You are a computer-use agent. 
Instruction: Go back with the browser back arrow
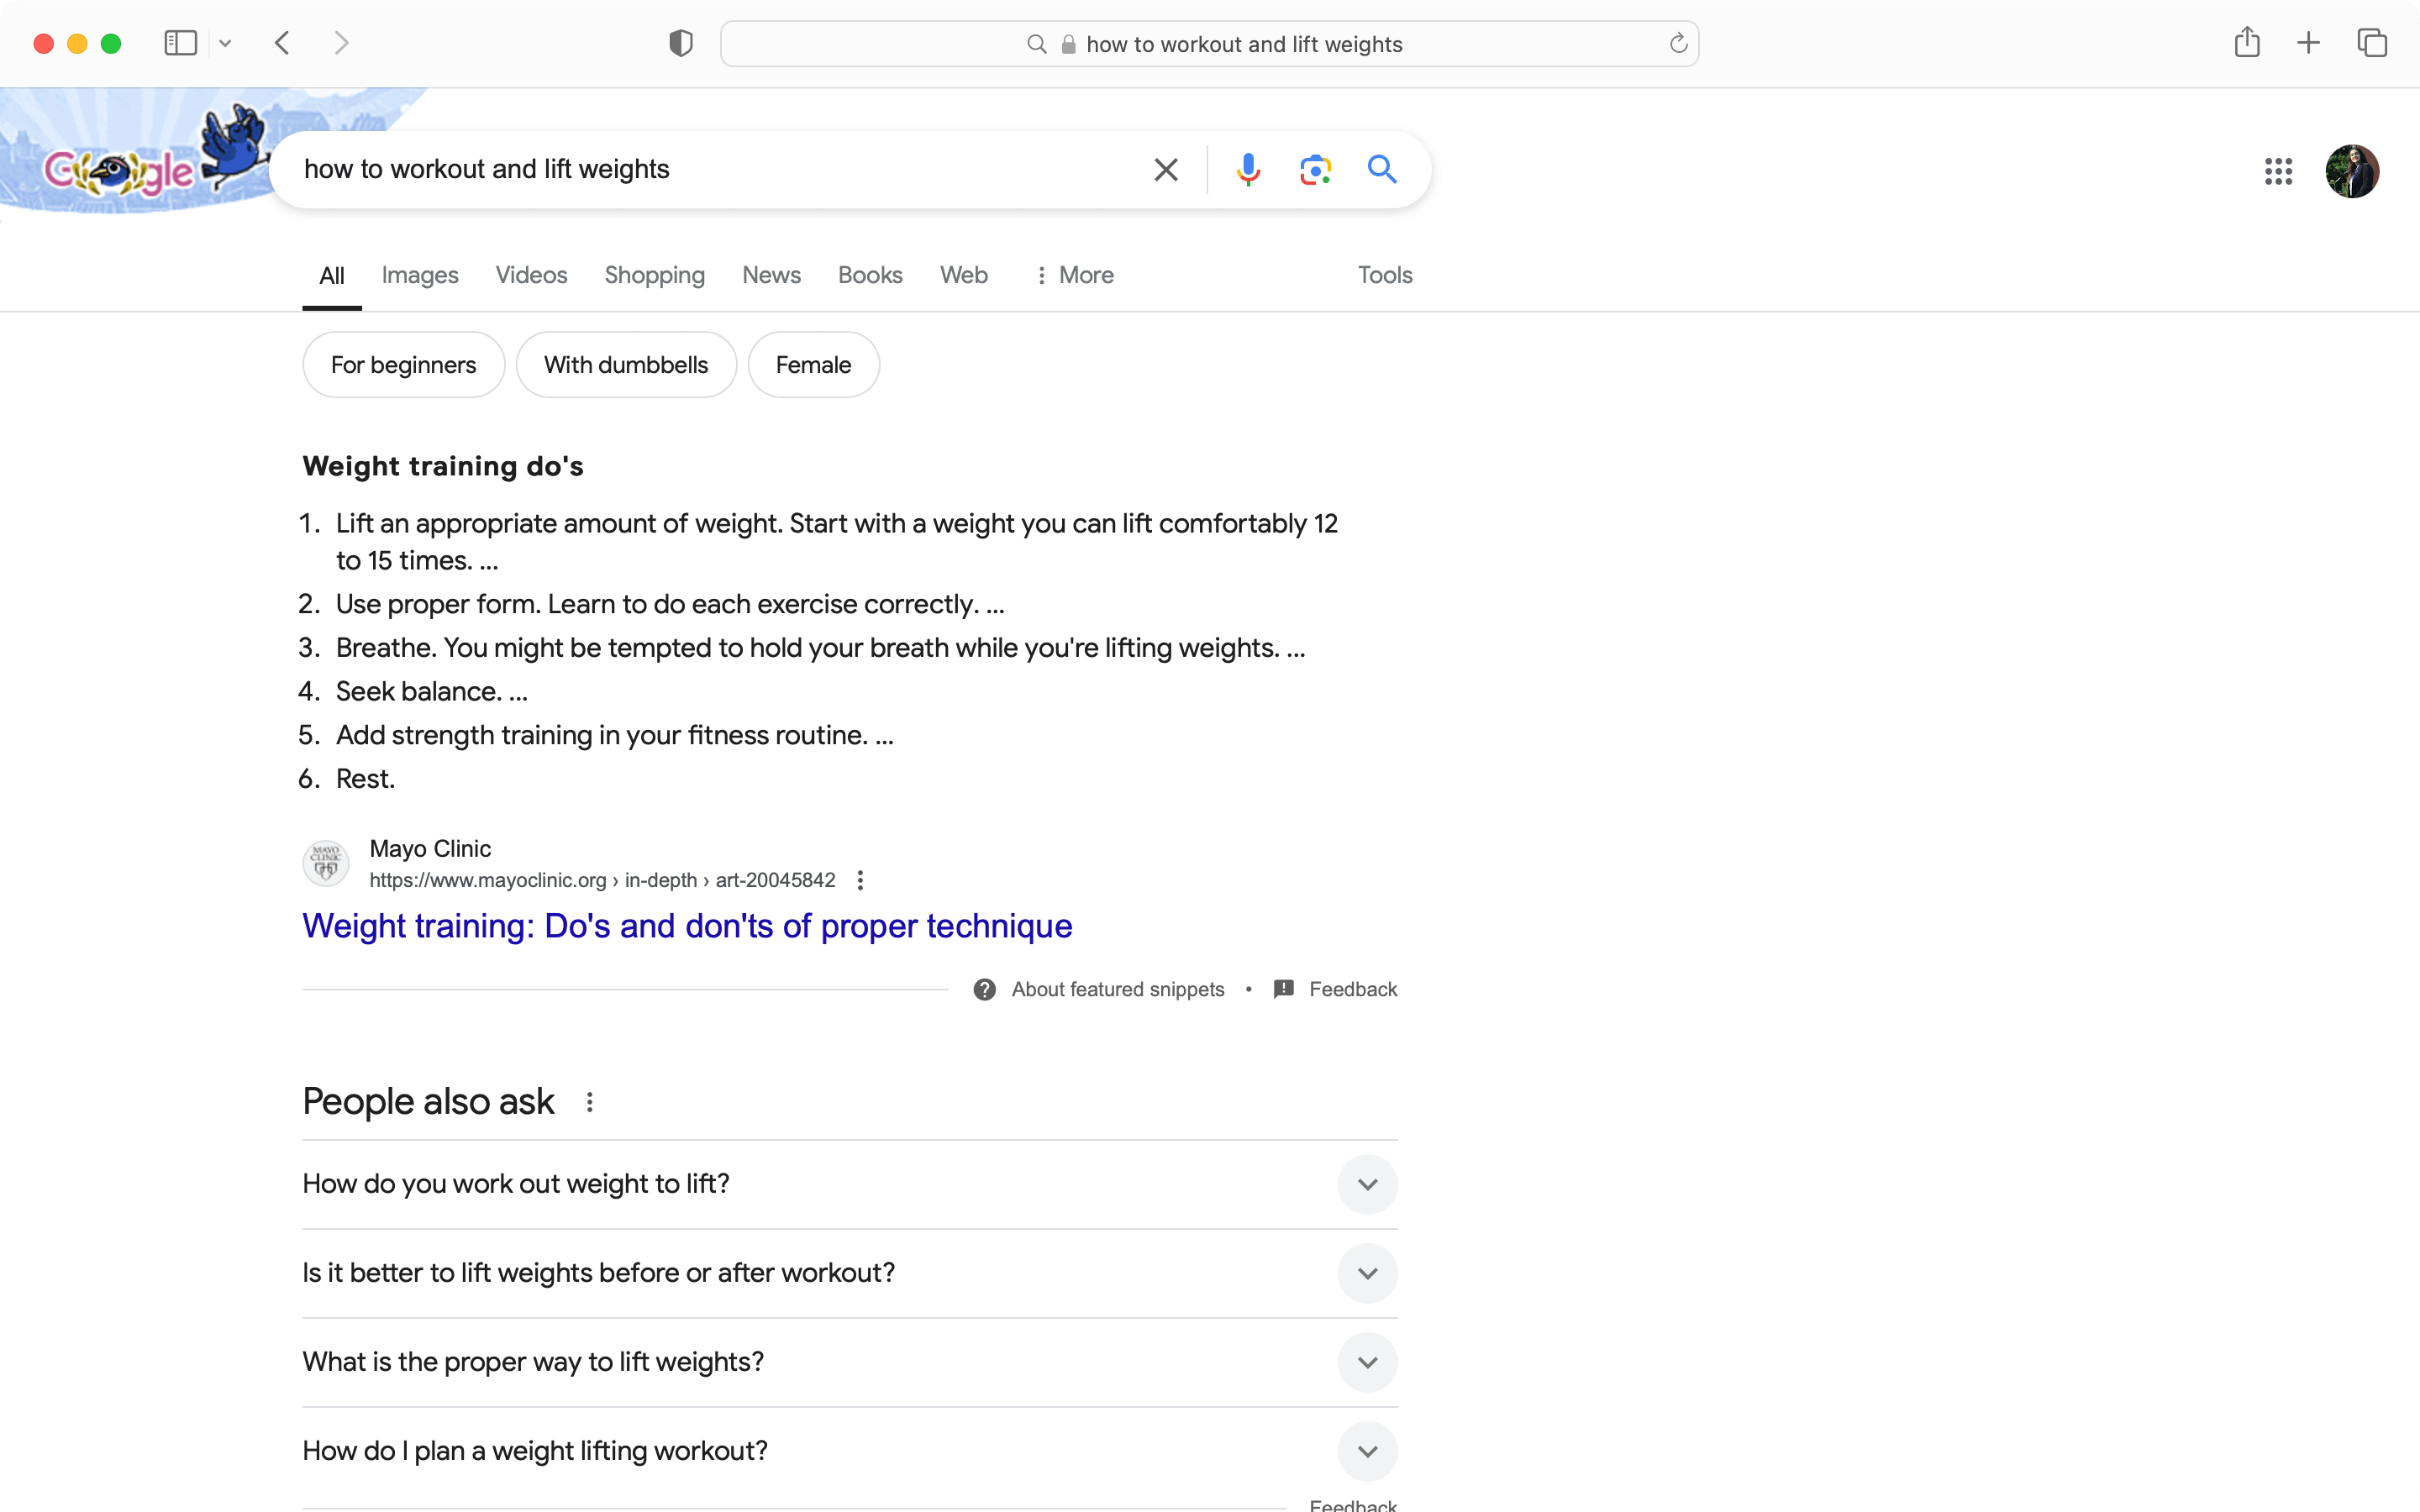(x=282, y=43)
